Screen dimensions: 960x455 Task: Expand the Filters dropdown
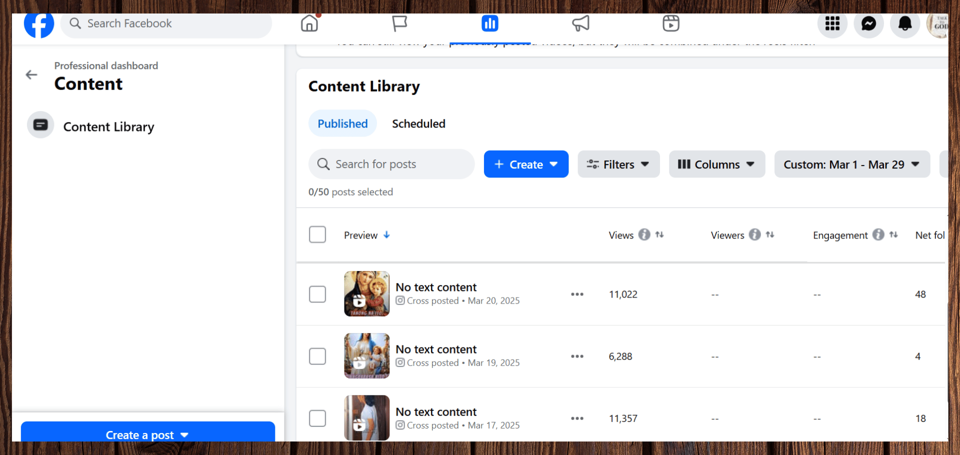[x=618, y=164]
